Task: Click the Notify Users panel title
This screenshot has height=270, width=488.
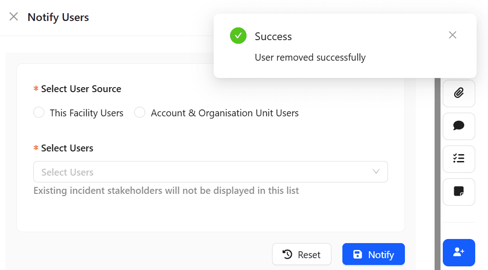Action: (58, 17)
